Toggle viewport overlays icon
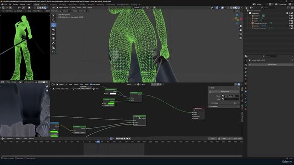294x165 pixels. [222, 8]
